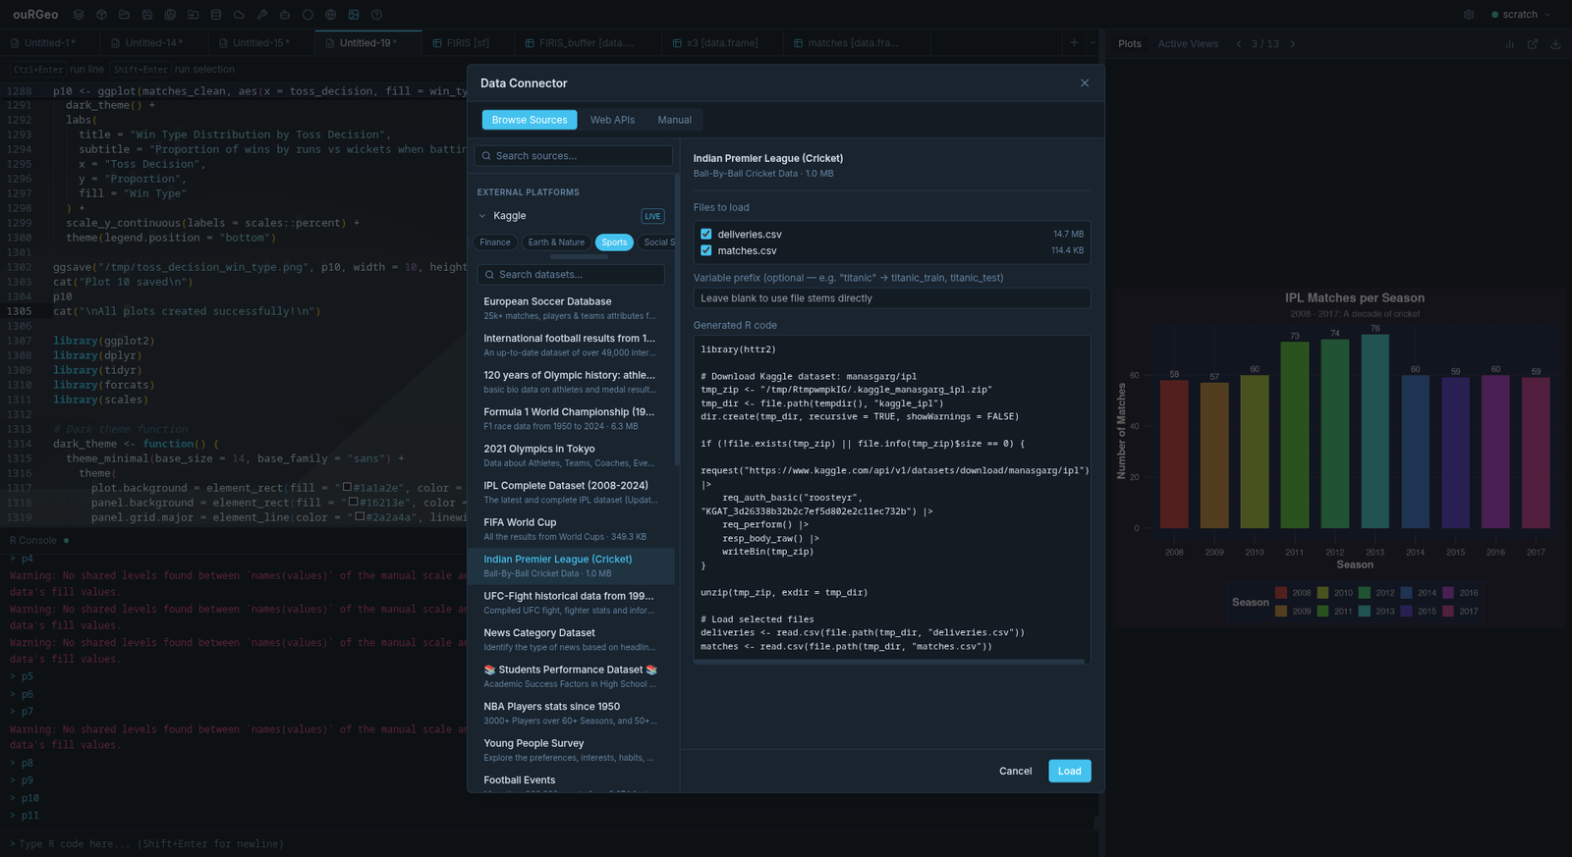Switch to the Active Views tab
Image resolution: width=1572 pixels, height=857 pixels.
pyautogui.click(x=1188, y=44)
